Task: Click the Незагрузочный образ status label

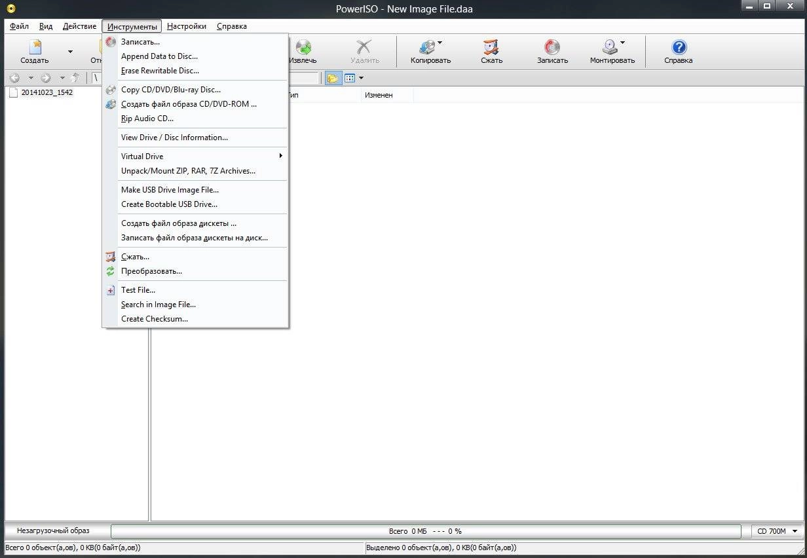Action: tap(53, 530)
